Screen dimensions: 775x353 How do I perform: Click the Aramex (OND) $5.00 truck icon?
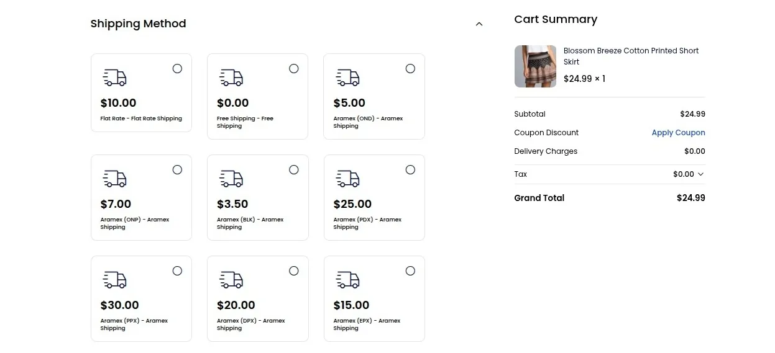click(347, 78)
